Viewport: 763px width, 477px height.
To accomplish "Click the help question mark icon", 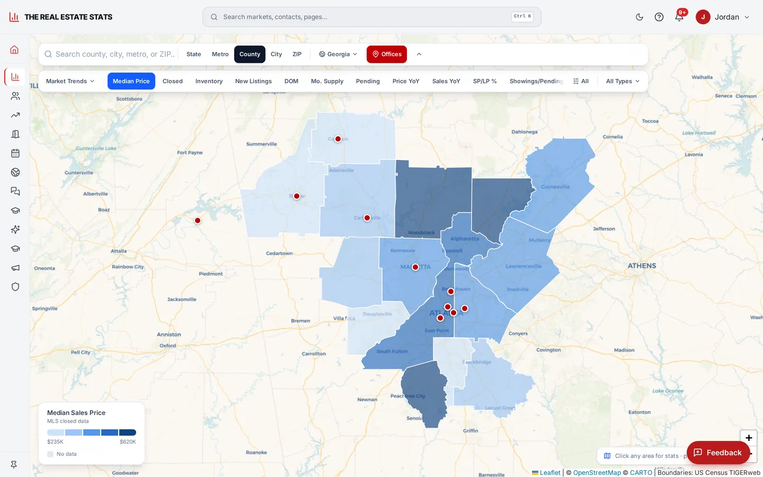I will click(659, 17).
